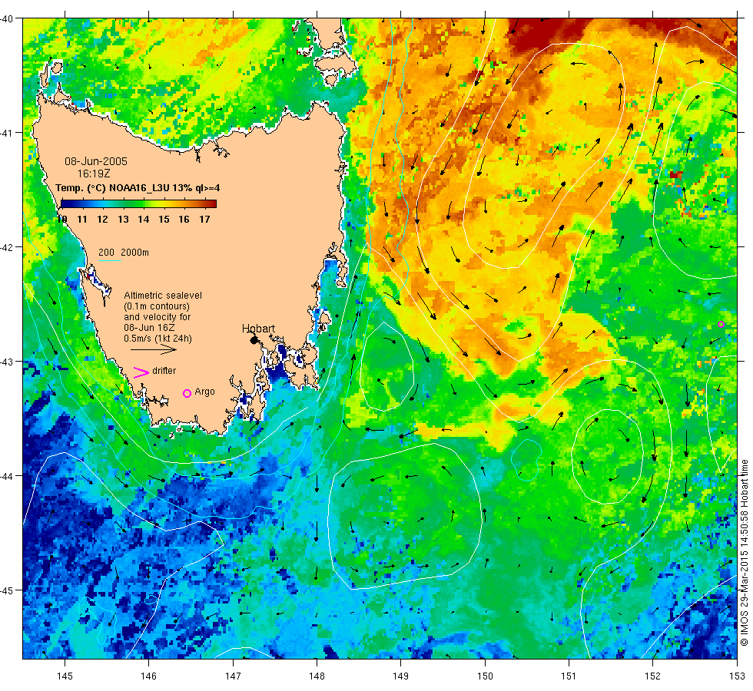Click colorbar tick value 17
The width and height of the screenshot is (753, 691).
[x=204, y=220]
